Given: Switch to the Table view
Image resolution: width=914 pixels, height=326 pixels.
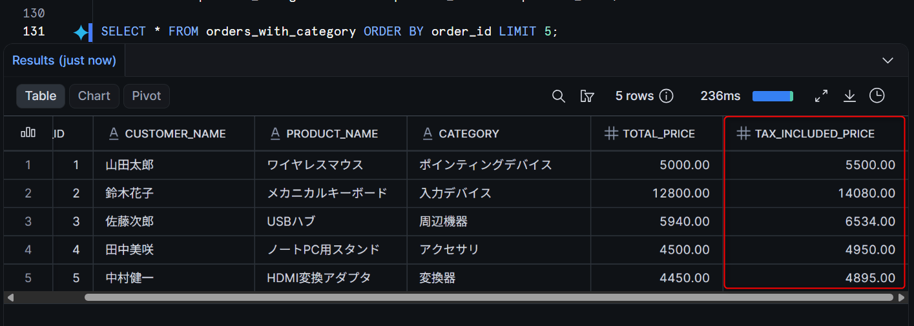Looking at the screenshot, I should point(41,96).
